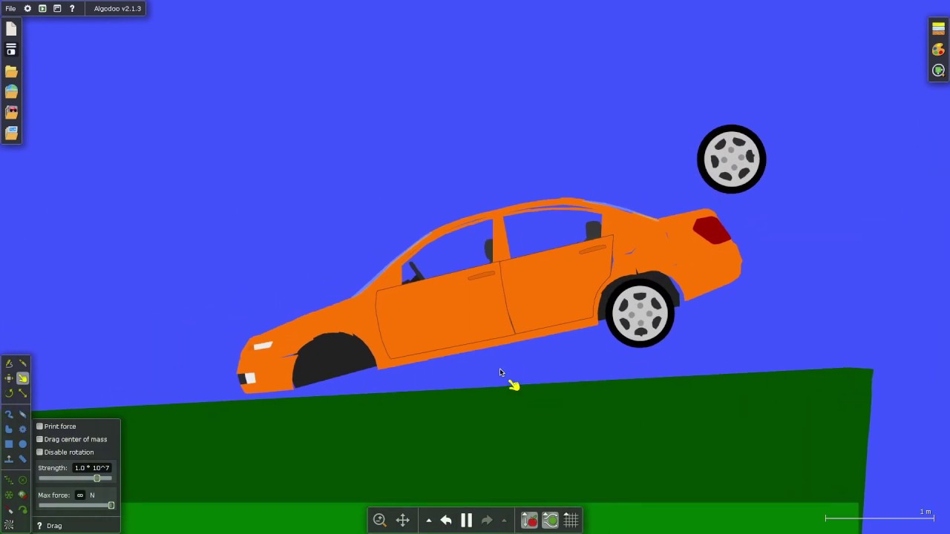Image resolution: width=950 pixels, height=534 pixels.
Task: Pause the simulation
Action: tap(467, 521)
